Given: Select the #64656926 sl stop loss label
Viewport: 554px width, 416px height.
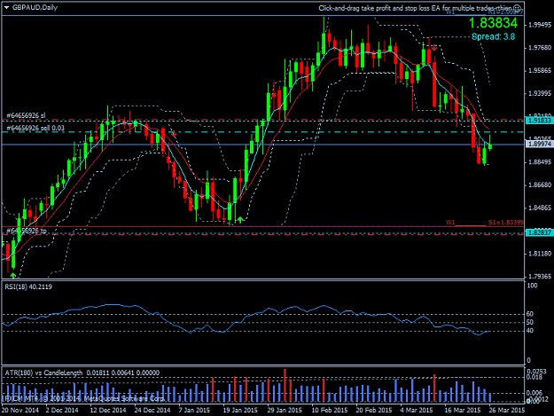Looking at the screenshot, I should (26, 115).
